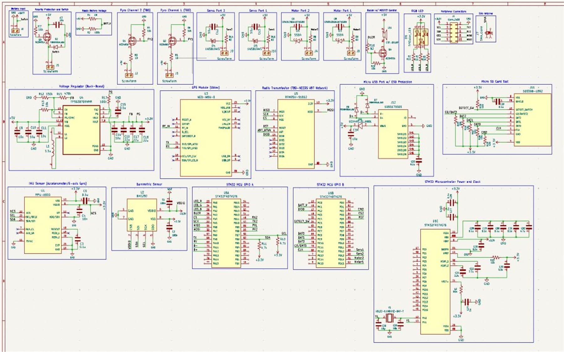Select capacitor C9 in the voltage regulator block
The height and width of the screenshot is (352, 564).
[x=17, y=133]
